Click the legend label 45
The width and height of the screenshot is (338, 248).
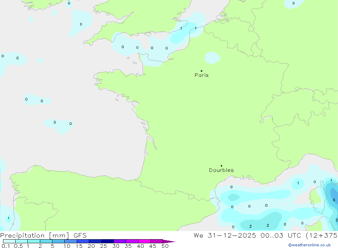[153, 246]
